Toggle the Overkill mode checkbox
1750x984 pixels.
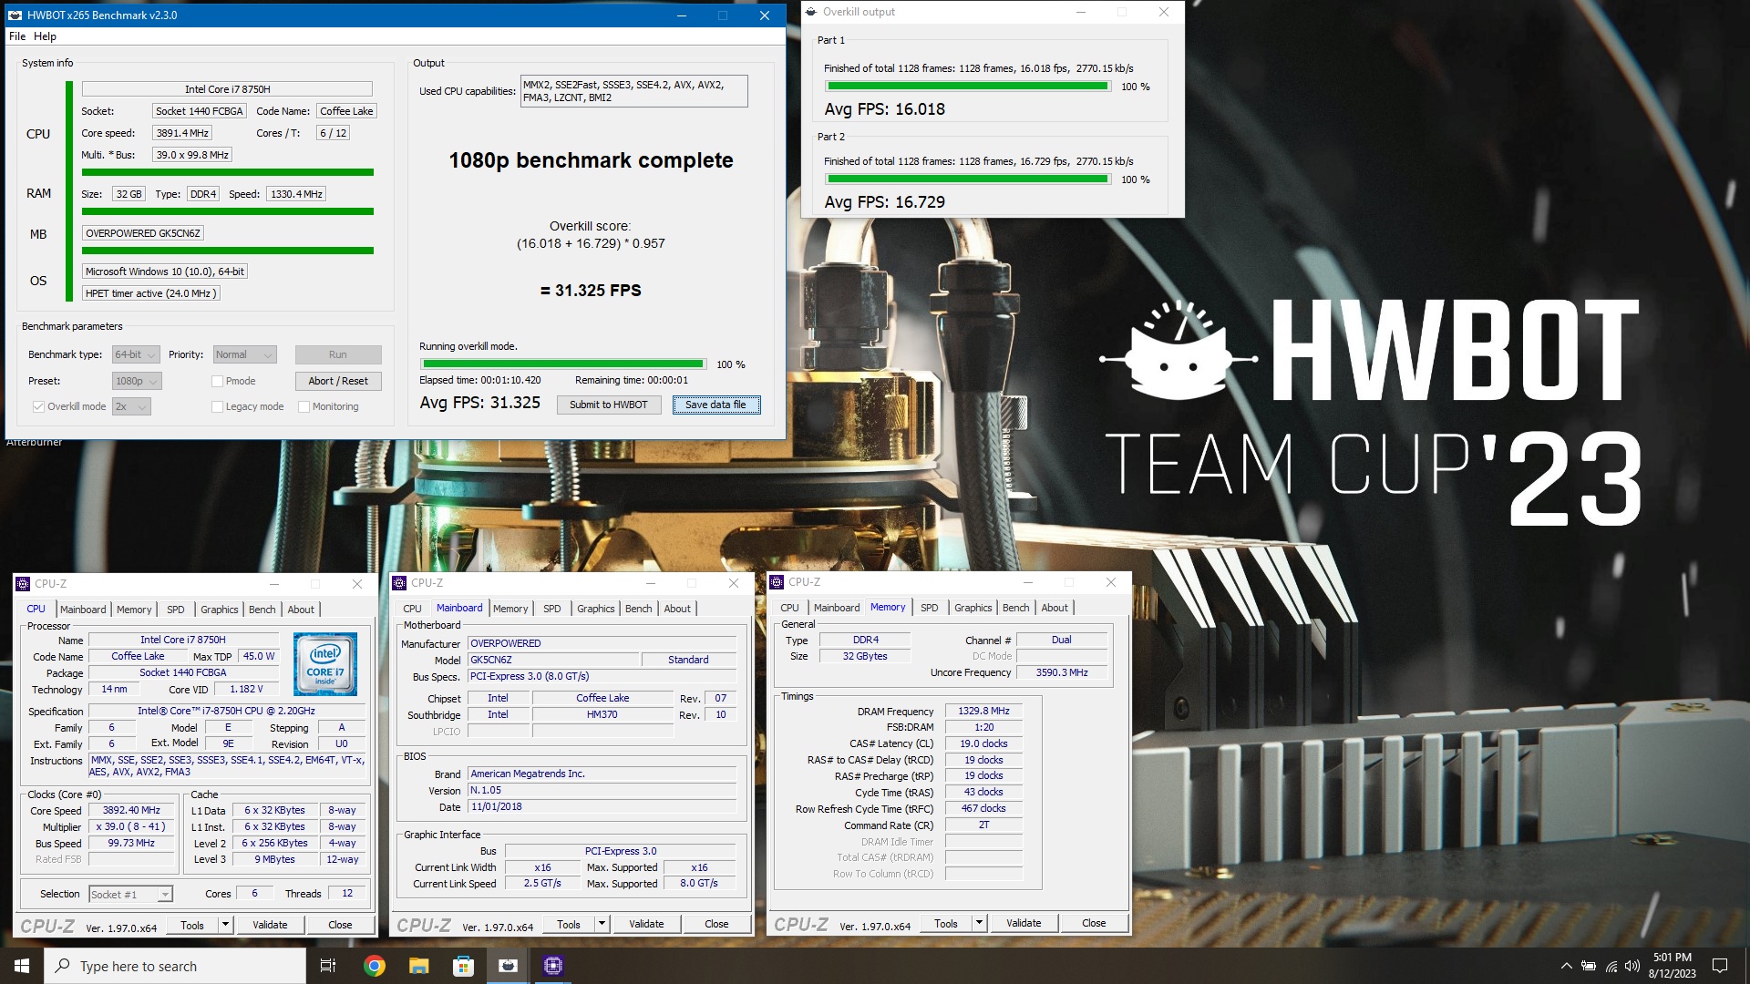(x=38, y=406)
